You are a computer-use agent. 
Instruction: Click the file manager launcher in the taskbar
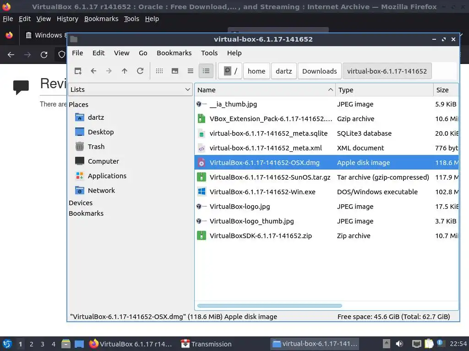66,344
